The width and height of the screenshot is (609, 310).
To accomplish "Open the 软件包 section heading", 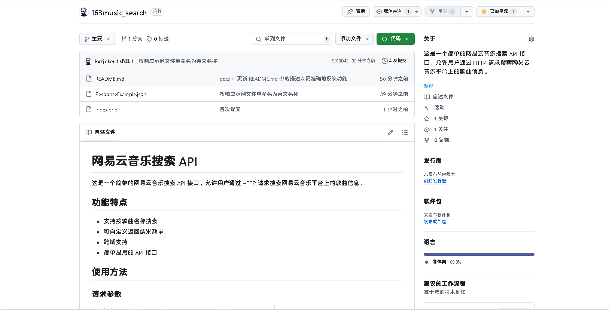I will point(433,201).
